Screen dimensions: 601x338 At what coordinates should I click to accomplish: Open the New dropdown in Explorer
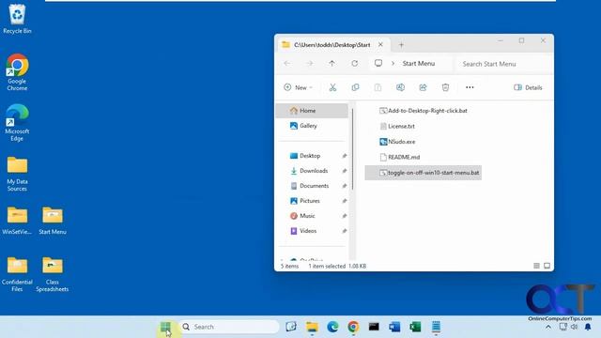click(298, 87)
